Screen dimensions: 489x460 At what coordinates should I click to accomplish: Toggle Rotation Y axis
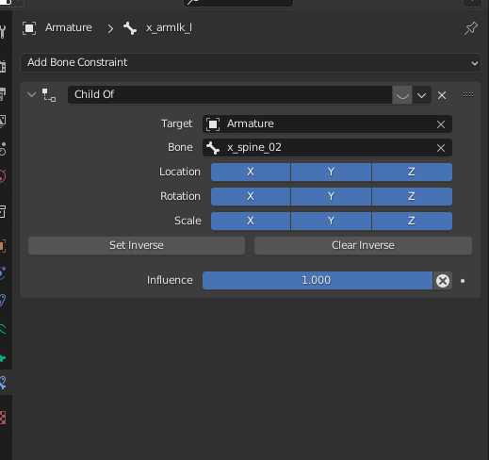coord(331,196)
